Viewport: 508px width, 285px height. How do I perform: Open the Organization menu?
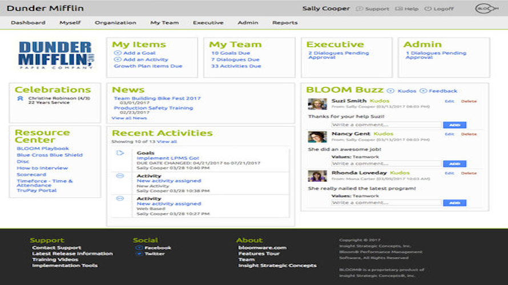[x=115, y=23]
